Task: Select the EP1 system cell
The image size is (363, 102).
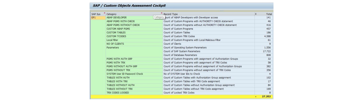Action: click(x=98, y=17)
